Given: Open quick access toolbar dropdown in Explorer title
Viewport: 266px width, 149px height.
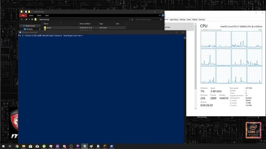Looking at the screenshot, I should pos(32,12).
